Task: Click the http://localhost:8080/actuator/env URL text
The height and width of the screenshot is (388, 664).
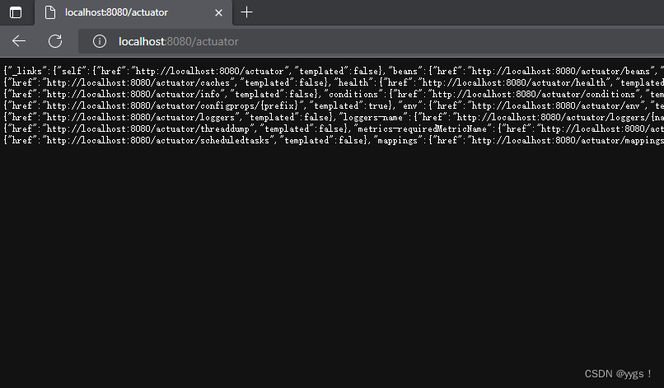Action: coord(555,105)
